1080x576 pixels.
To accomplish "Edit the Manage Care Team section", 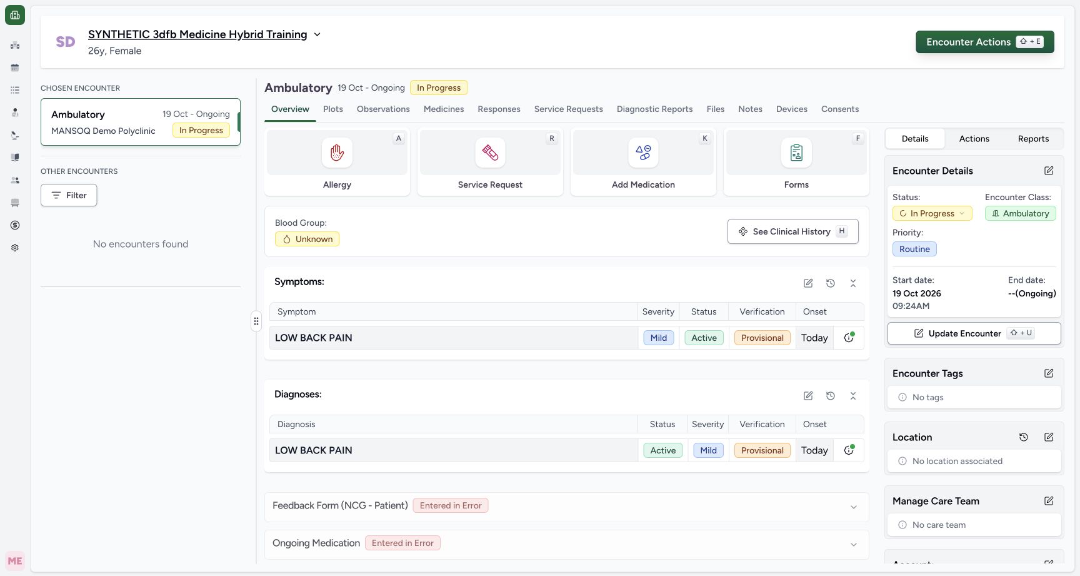I will [x=1049, y=501].
